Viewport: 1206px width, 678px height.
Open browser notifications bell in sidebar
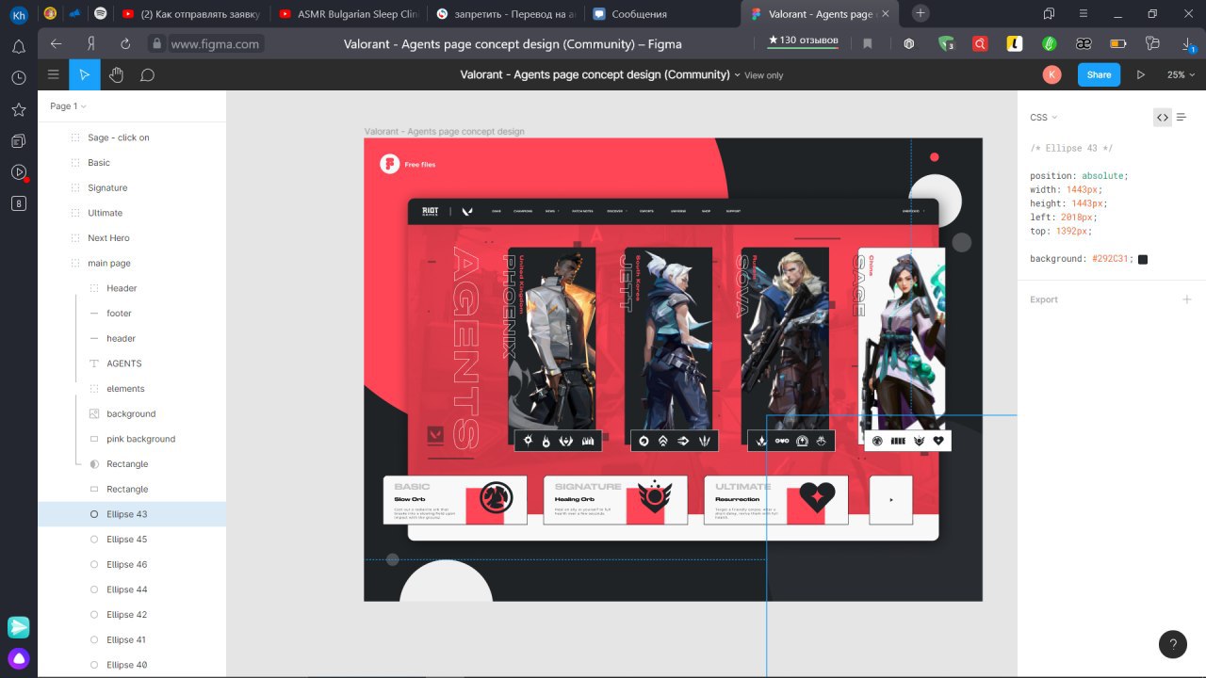click(x=18, y=46)
